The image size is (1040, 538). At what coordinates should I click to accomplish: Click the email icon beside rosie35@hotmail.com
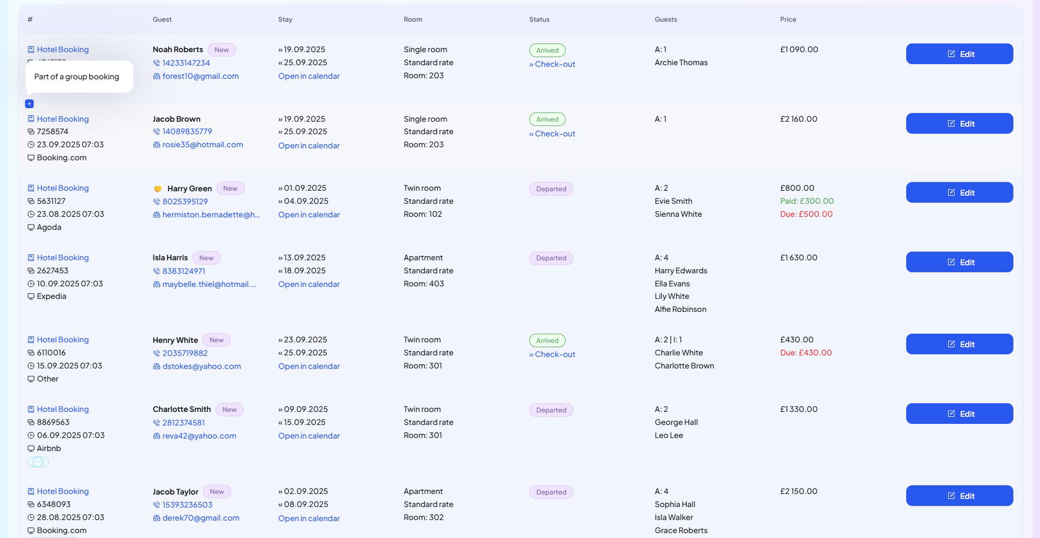pyautogui.click(x=157, y=145)
